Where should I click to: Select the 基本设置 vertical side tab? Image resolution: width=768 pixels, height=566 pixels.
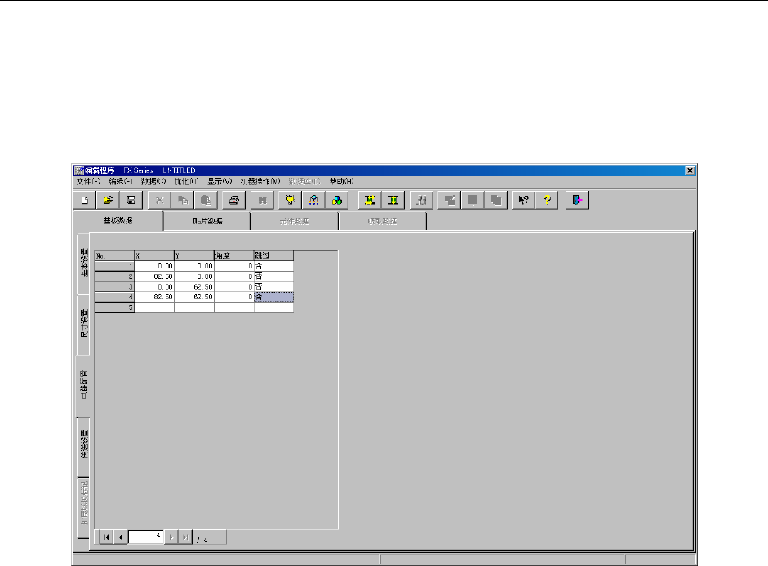[x=84, y=263]
